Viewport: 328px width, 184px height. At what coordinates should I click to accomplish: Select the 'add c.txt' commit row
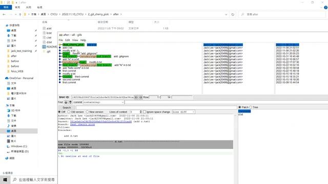(67, 48)
